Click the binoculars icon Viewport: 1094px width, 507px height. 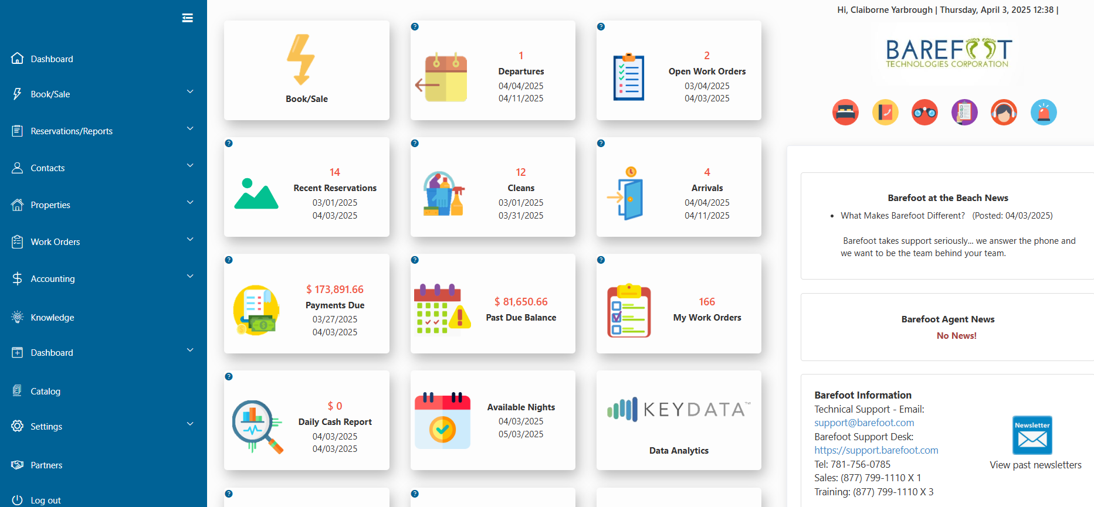coord(924,113)
